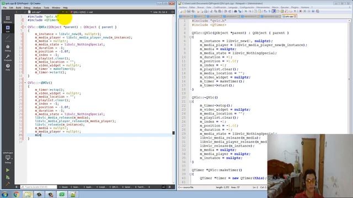Open the Archivo menu in Notepad++
The image size is (353, 198).
click(x=183, y=7)
